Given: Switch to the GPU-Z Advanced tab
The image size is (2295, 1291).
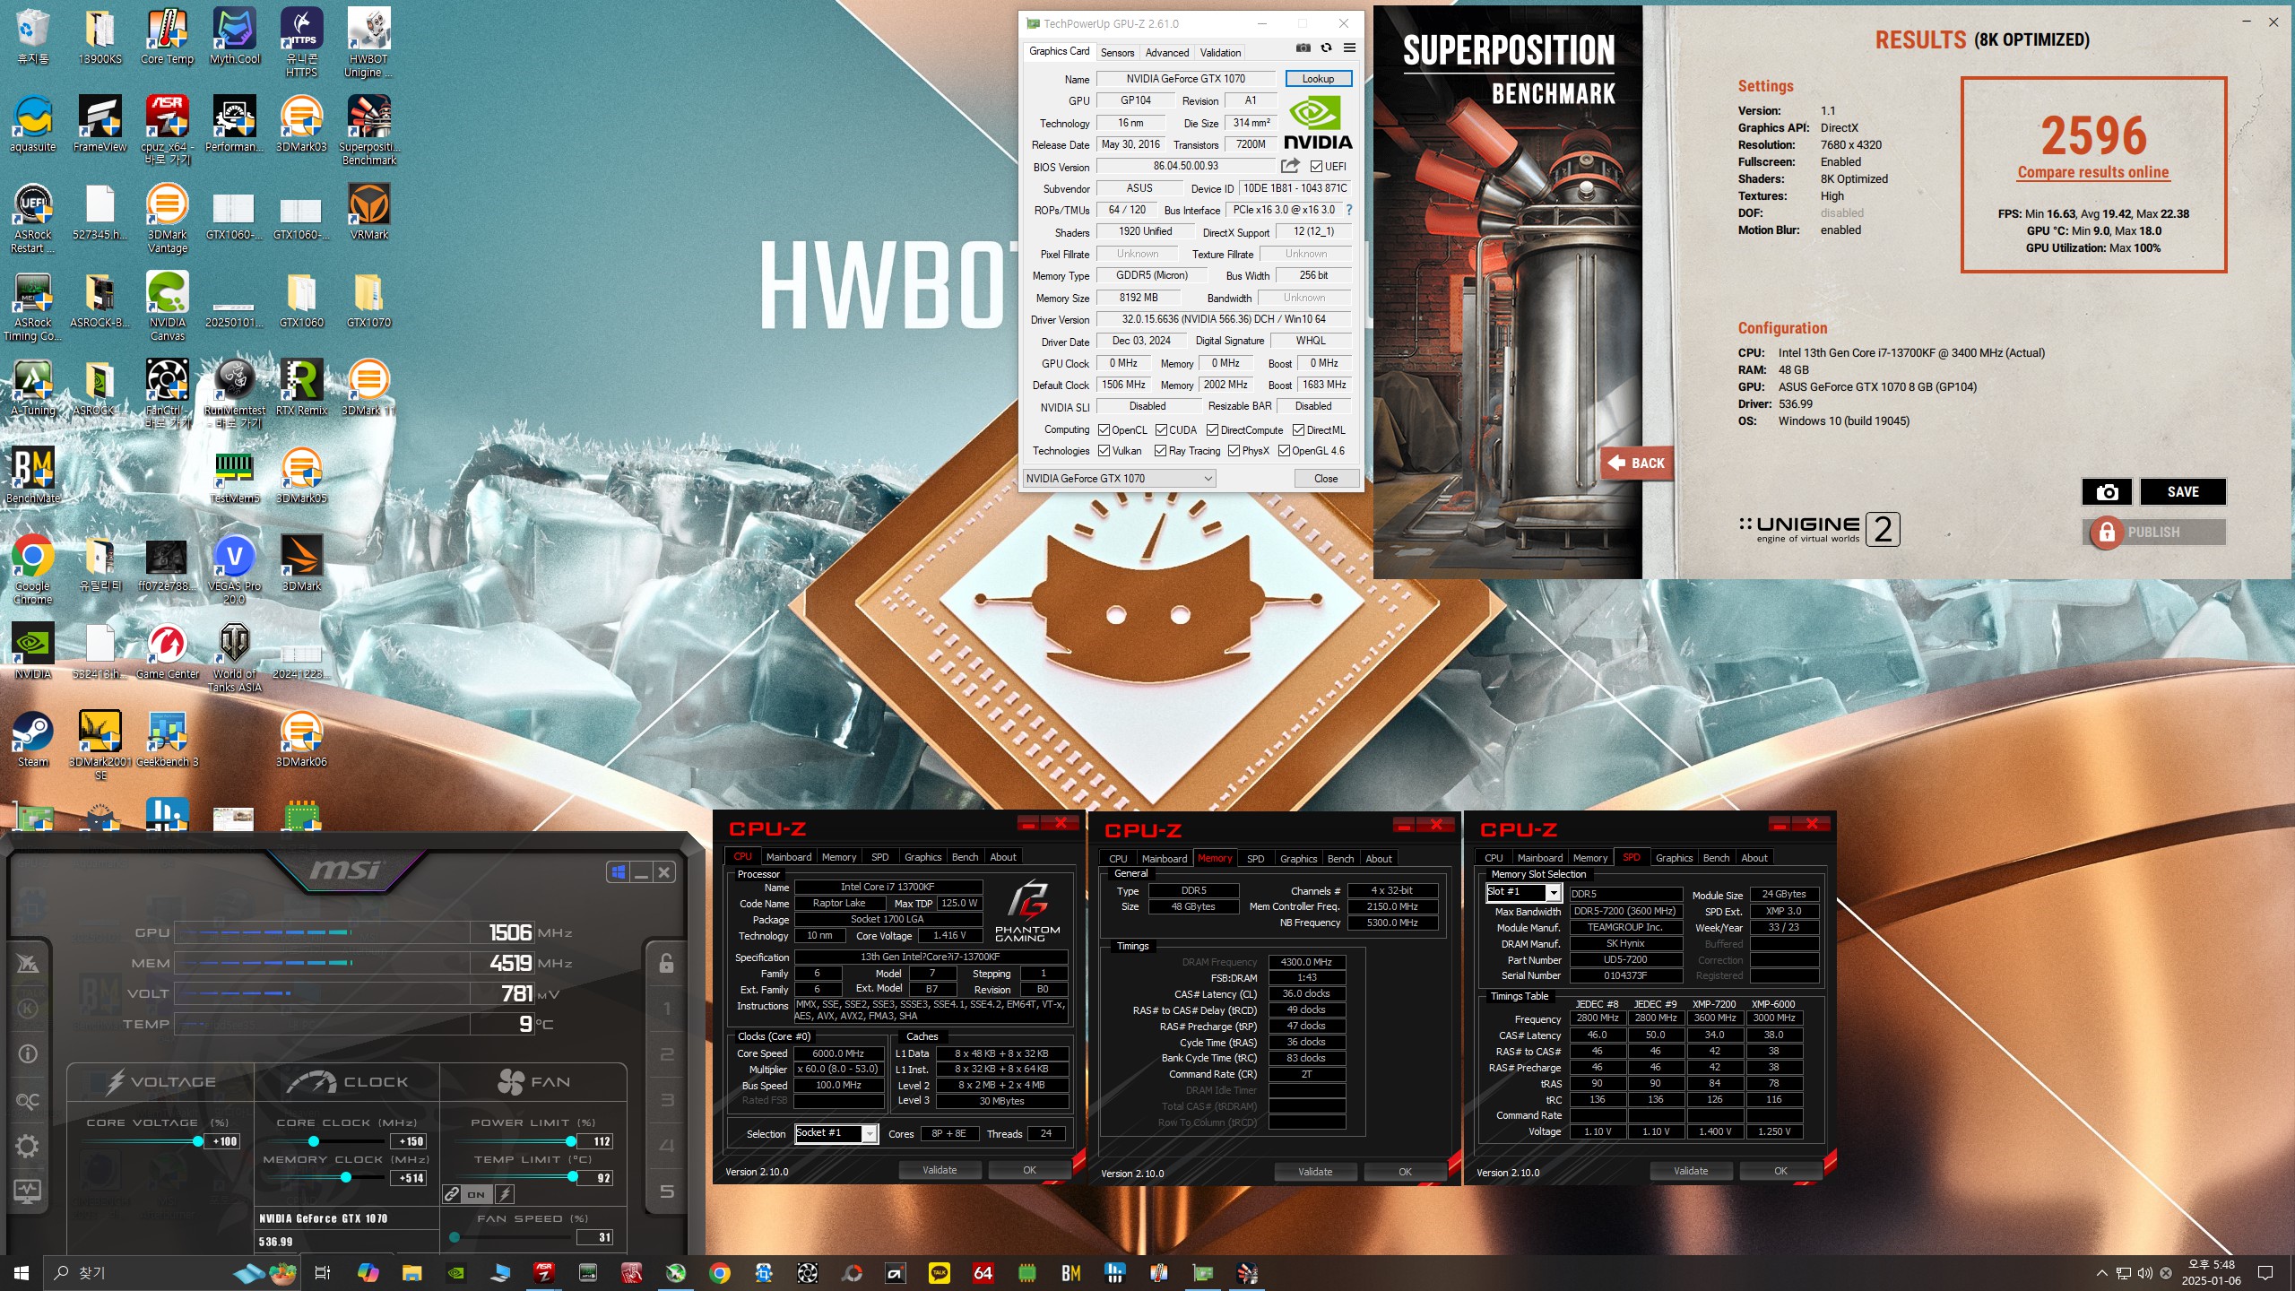Looking at the screenshot, I should (1166, 53).
